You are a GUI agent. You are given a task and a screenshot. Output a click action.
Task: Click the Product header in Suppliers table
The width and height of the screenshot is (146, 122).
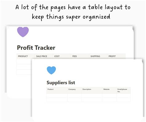(51, 89)
